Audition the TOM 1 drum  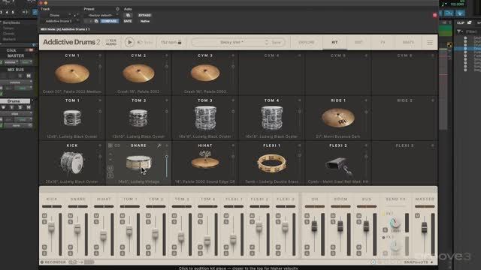(x=72, y=118)
